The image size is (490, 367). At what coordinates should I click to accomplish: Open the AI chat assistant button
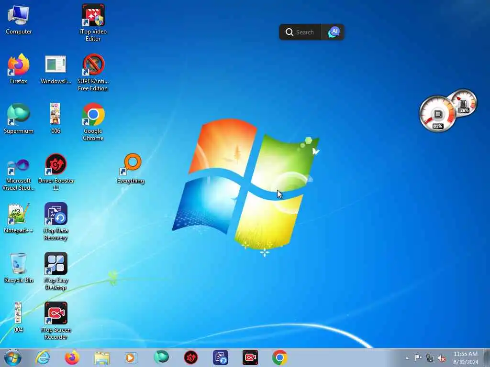tap(334, 32)
